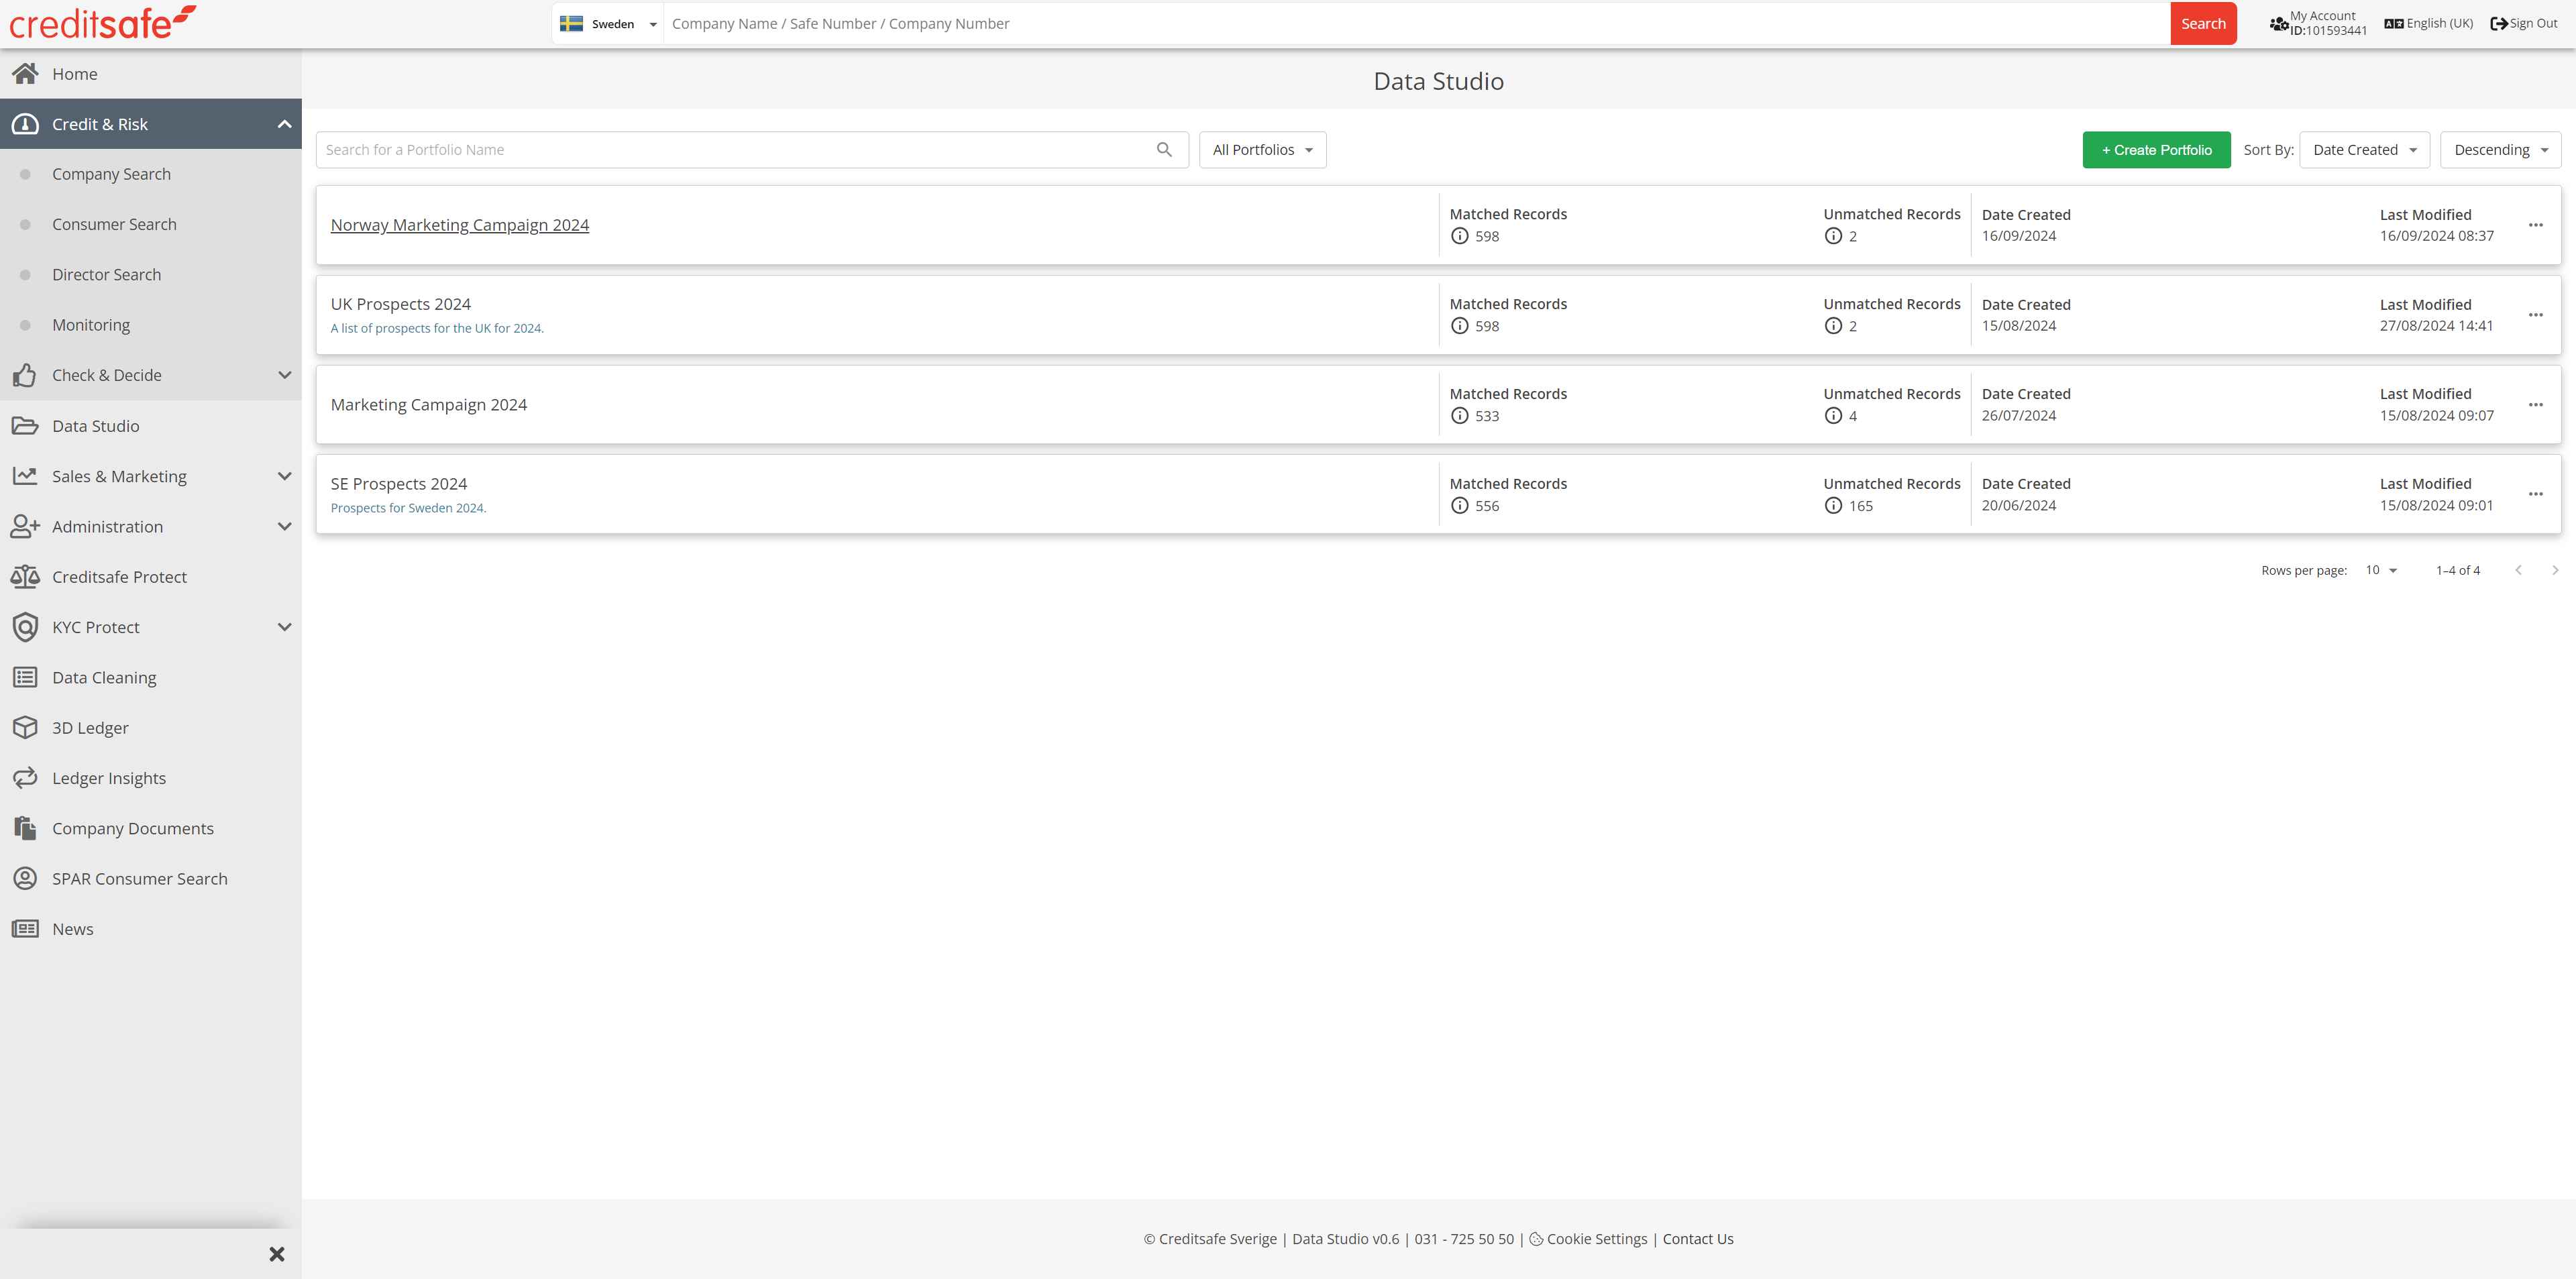The height and width of the screenshot is (1279, 2576).
Task: Click the Norway Marketing Campaign 2024 link
Action: tap(460, 225)
